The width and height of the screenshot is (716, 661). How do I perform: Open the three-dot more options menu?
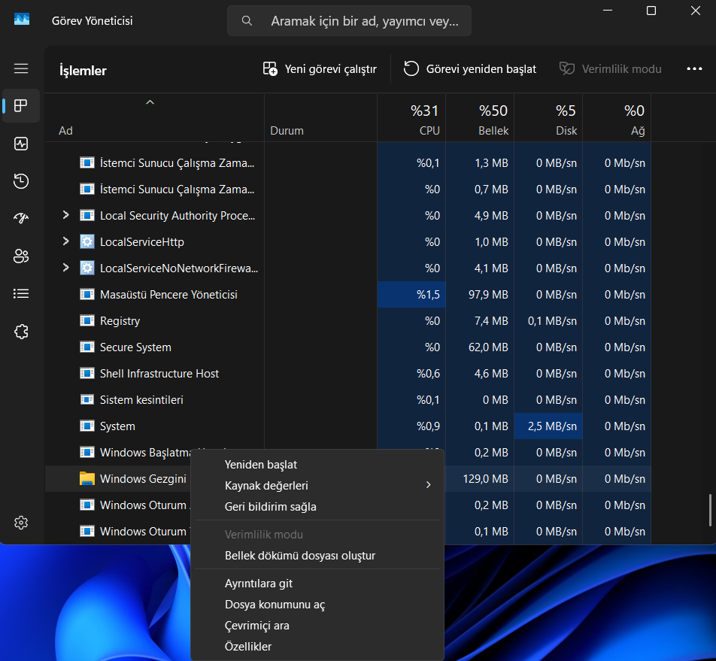pos(694,68)
